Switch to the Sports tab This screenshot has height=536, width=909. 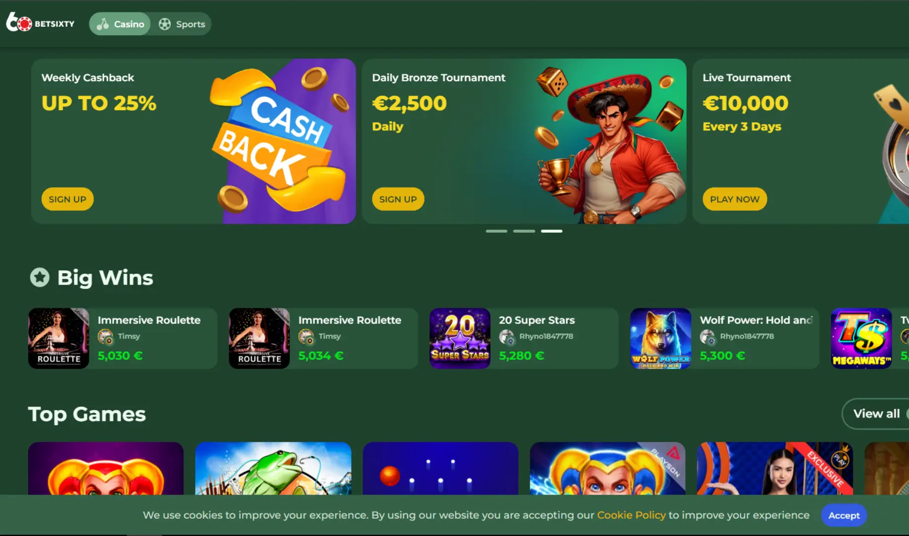point(182,24)
